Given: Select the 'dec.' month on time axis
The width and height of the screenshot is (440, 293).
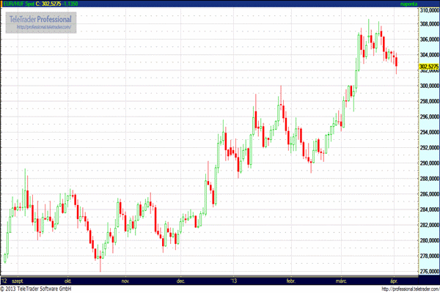Looking at the screenshot, I should click(180, 281).
